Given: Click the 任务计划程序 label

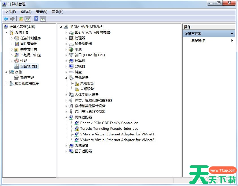Looking at the screenshot, I should click(x=31, y=38).
